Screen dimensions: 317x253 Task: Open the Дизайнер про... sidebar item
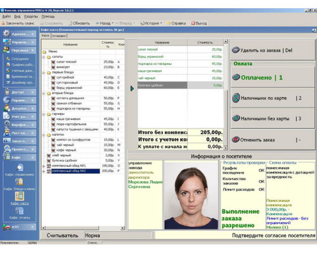[x=20, y=82]
